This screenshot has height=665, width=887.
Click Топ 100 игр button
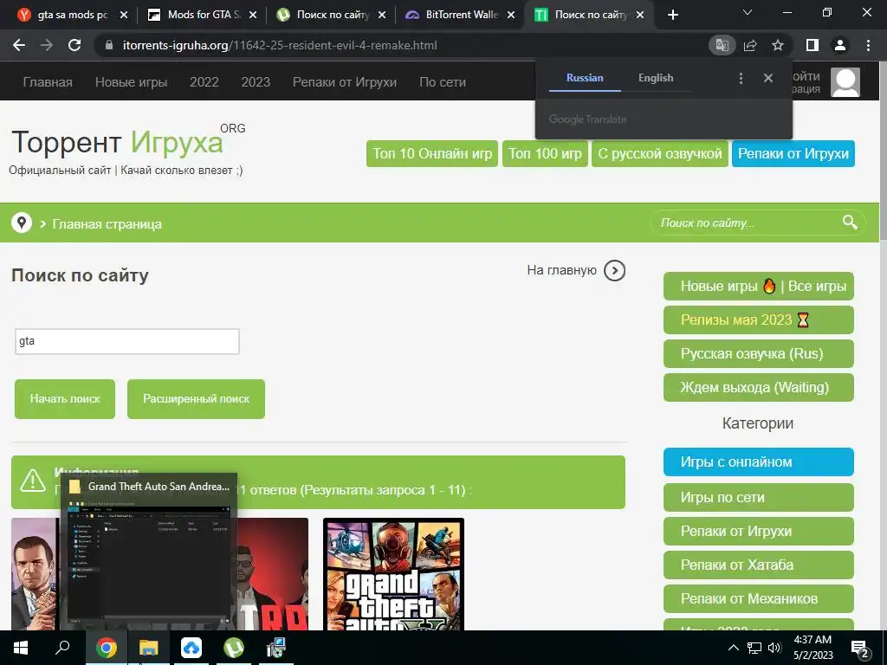click(546, 153)
